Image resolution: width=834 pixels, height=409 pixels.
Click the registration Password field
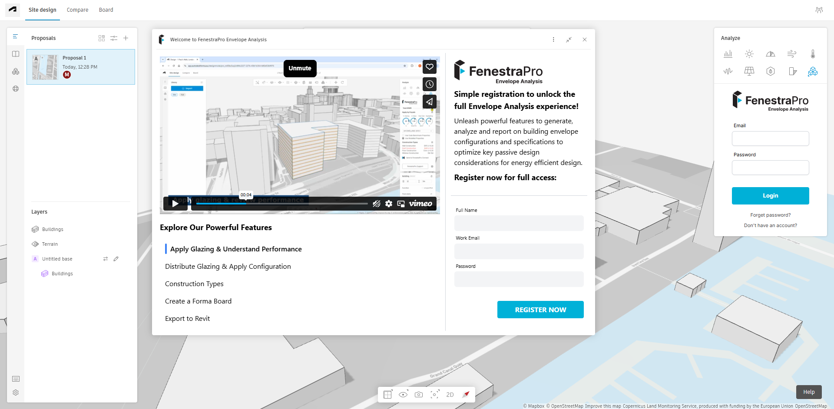click(x=519, y=279)
